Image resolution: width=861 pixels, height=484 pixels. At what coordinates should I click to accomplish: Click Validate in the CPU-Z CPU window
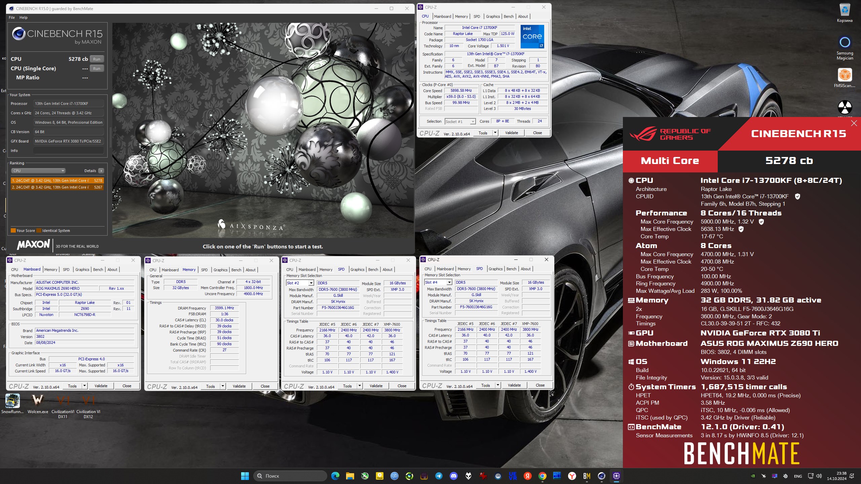[512, 133]
